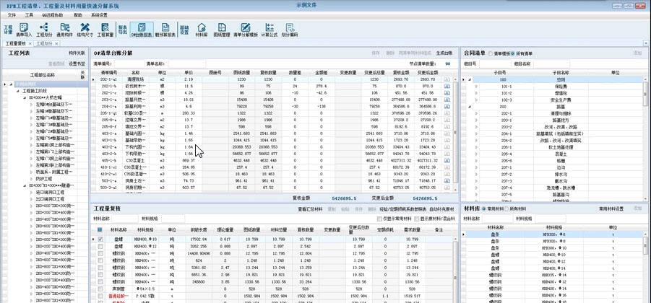Click the 生成台账 button

click(444, 53)
